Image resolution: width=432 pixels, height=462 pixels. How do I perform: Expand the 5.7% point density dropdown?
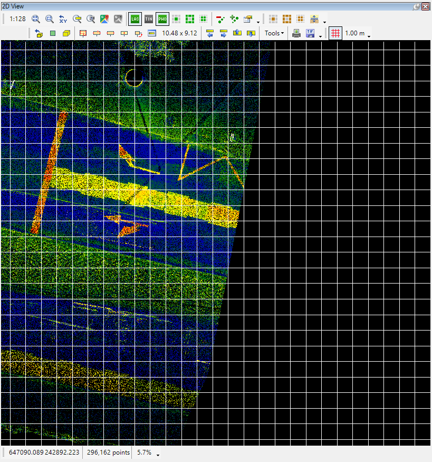coord(157,454)
